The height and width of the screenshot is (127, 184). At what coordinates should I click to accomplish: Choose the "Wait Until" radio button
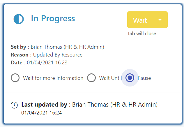(91, 78)
